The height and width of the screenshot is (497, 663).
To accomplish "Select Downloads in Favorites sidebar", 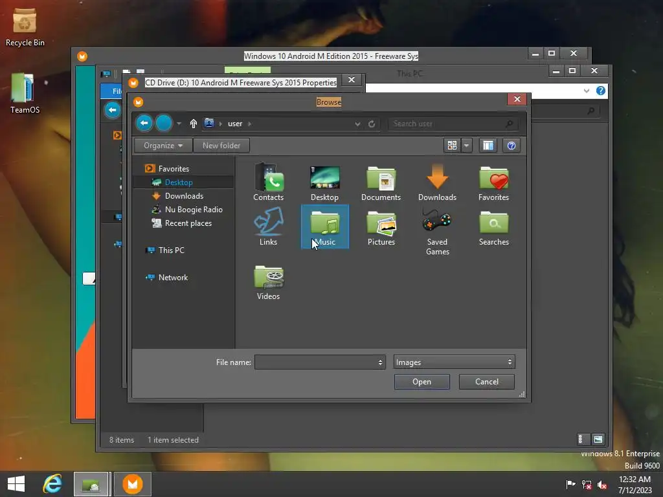I will point(184,195).
